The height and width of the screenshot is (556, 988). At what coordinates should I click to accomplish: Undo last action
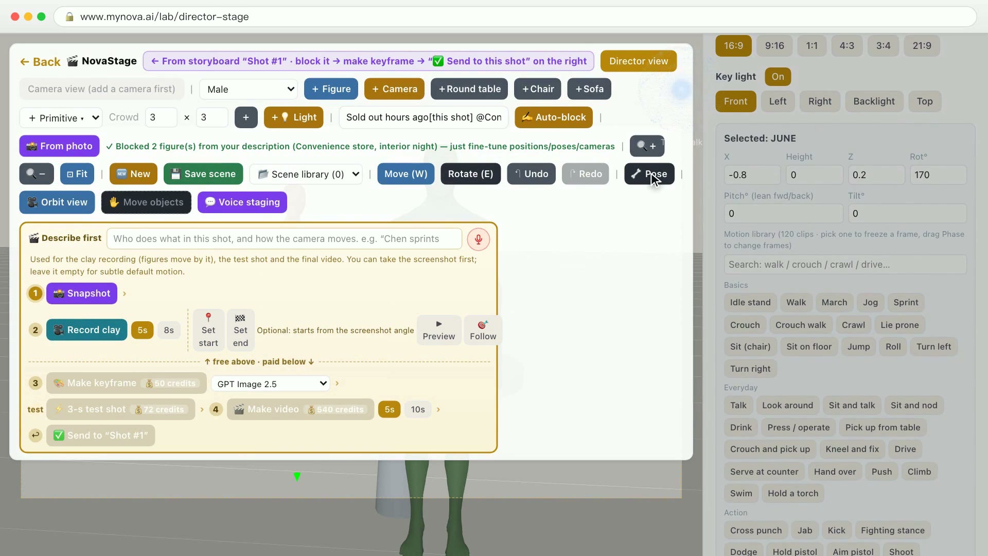pos(531,174)
